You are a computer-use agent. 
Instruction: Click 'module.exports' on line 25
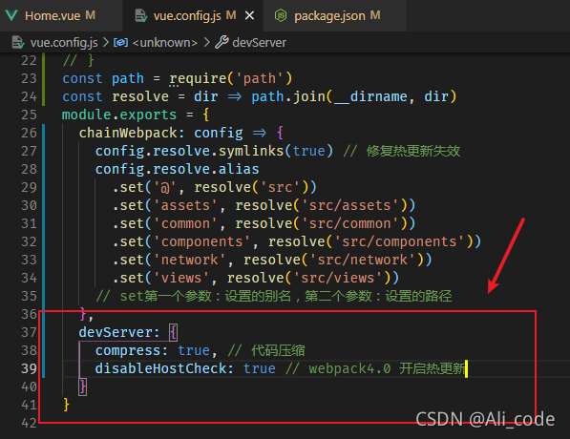[119, 115]
